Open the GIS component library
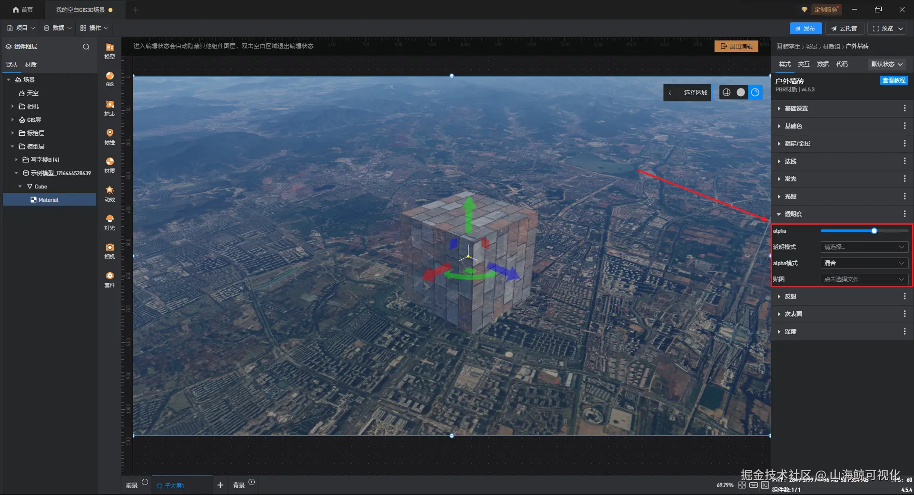The width and height of the screenshot is (914, 495). [109, 79]
